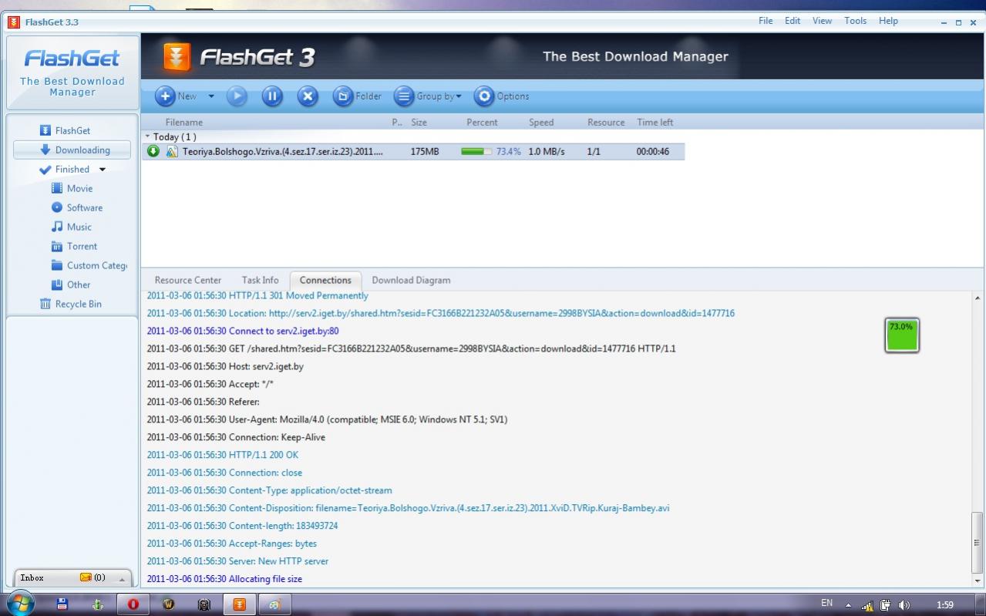Switch to the Task Info tab

click(260, 281)
